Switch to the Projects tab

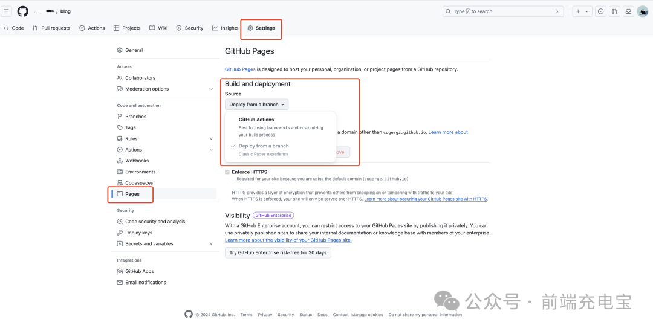127,28
